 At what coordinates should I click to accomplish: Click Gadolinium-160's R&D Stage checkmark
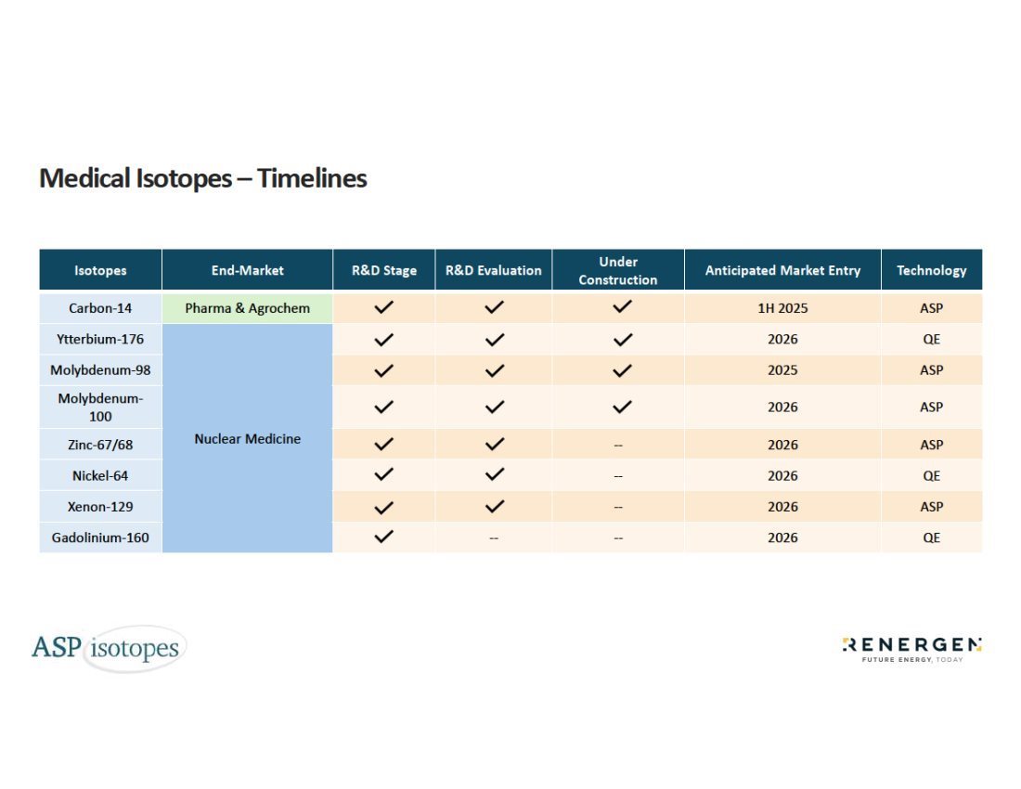coord(384,537)
